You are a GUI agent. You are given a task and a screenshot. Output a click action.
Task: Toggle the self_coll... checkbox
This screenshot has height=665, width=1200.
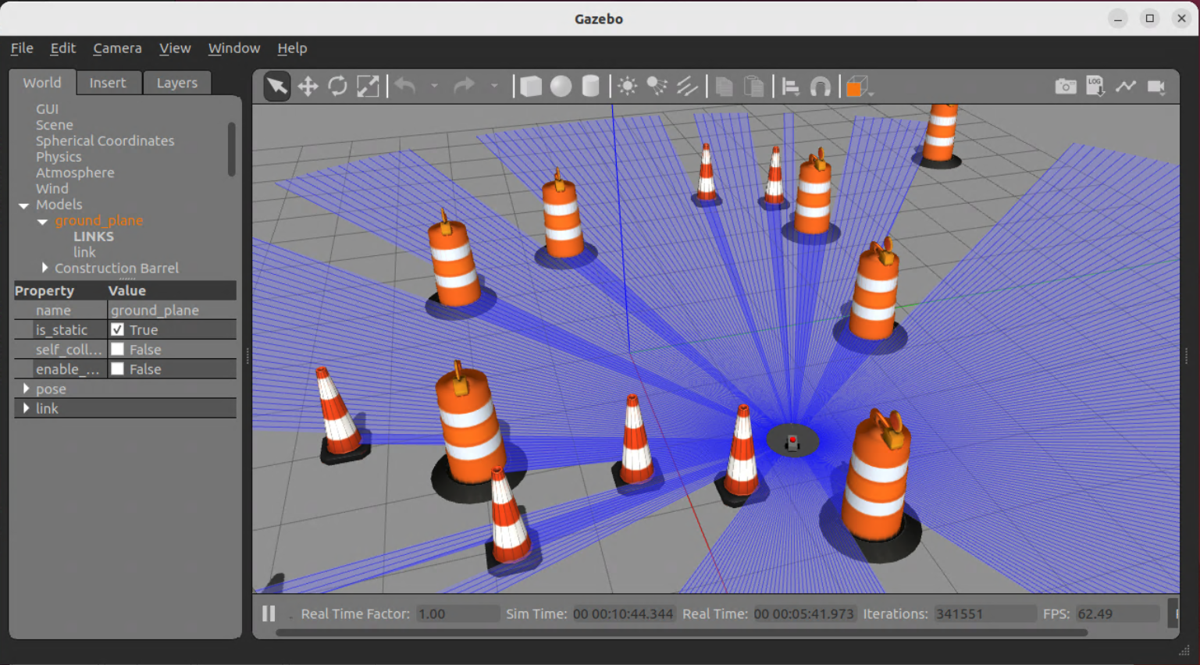click(117, 349)
